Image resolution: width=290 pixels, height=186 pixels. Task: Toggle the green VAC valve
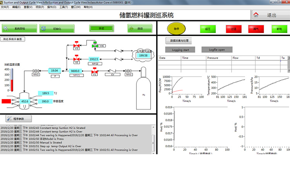click(95, 45)
